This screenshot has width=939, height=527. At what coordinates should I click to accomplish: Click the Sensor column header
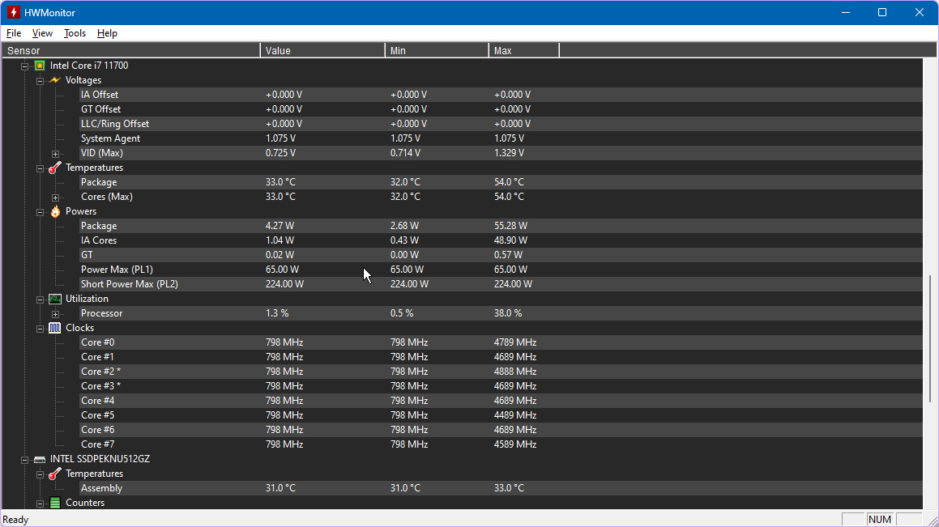tap(131, 50)
